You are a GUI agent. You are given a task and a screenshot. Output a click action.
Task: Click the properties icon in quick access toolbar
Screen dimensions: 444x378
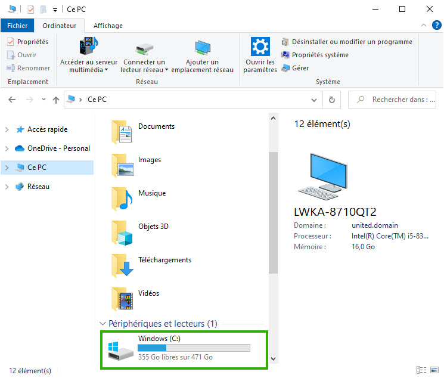point(30,10)
